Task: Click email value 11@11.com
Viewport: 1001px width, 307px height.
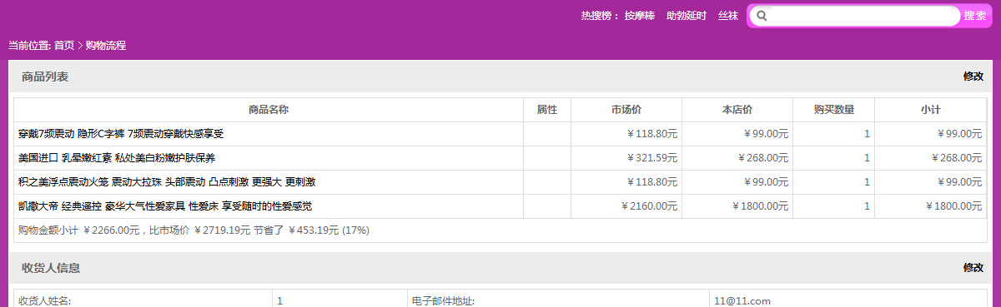Action: [742, 300]
